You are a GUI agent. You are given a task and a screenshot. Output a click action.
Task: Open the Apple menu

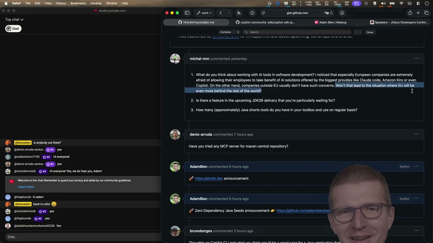[x=6, y=3]
